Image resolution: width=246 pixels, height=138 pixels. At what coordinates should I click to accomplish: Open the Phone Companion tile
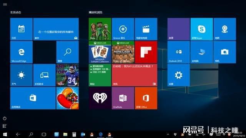pyautogui.click(x=45, y=75)
